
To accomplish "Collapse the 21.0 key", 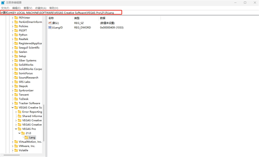I will tap(19, 133).
